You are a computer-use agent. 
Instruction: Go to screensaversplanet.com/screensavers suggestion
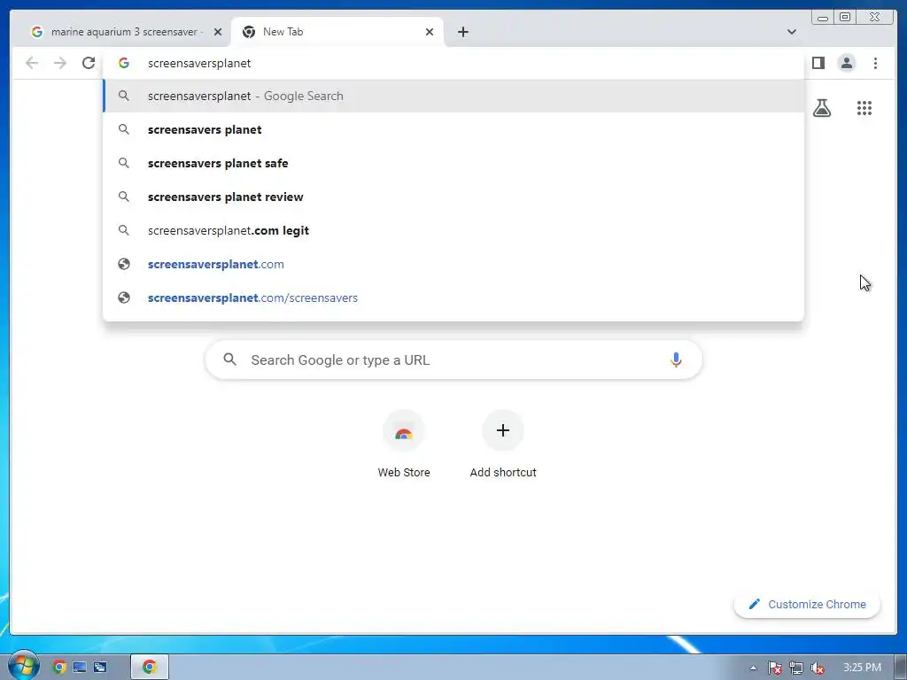(x=453, y=297)
